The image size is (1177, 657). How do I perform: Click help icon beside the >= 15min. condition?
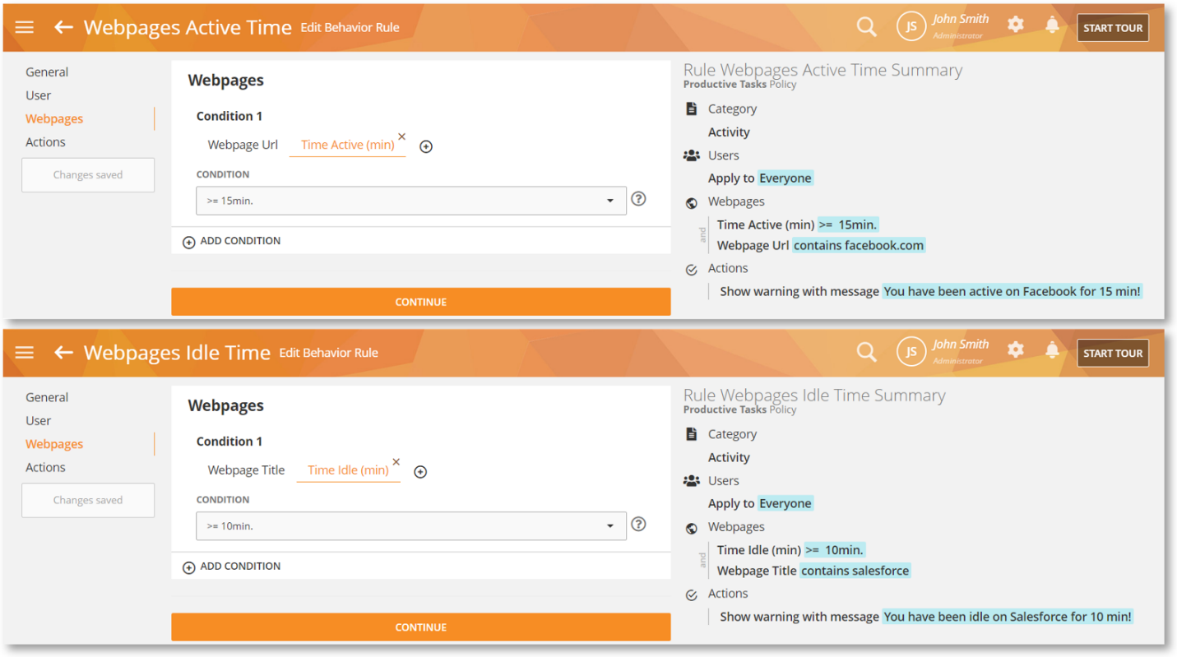point(638,199)
